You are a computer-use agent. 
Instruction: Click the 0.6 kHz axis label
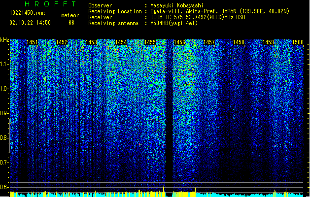point(4,187)
